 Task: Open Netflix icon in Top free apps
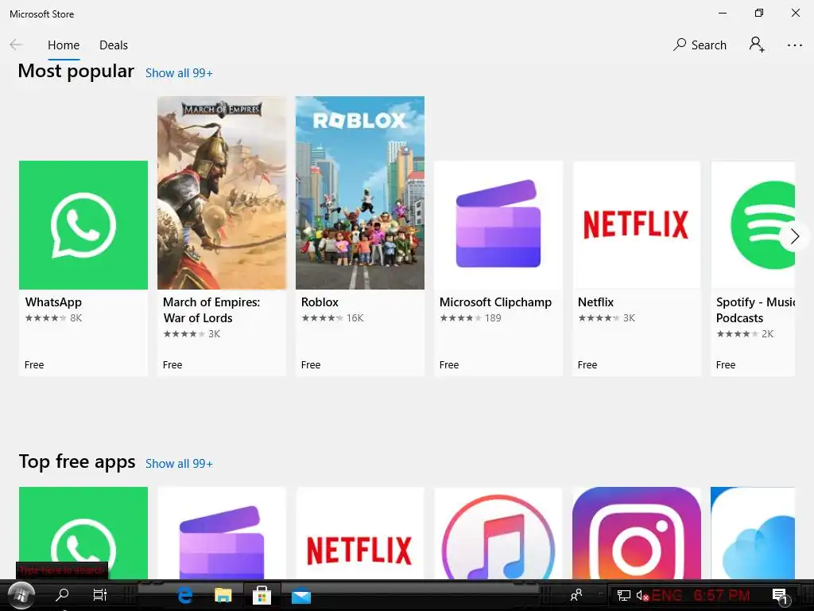click(360, 532)
